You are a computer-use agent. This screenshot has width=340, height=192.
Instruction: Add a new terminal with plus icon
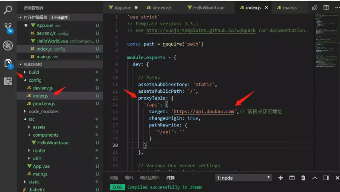point(280,178)
